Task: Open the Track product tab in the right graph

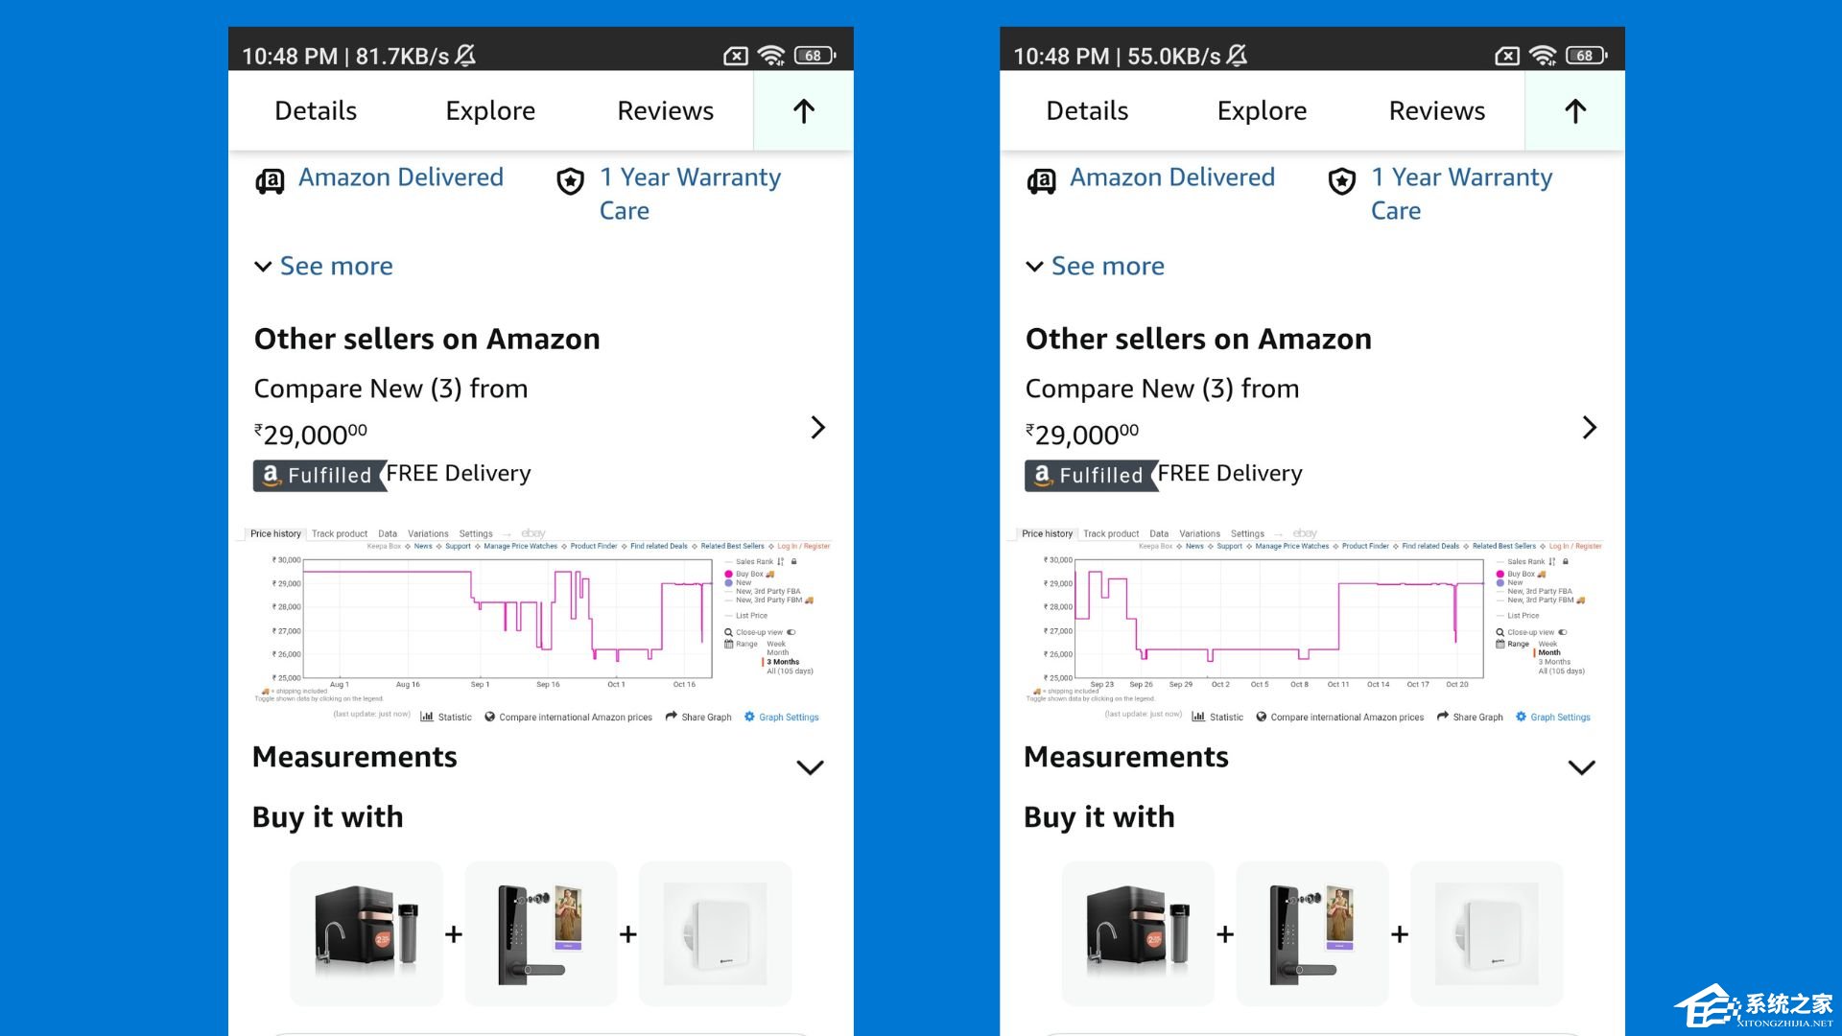Action: tap(1110, 533)
